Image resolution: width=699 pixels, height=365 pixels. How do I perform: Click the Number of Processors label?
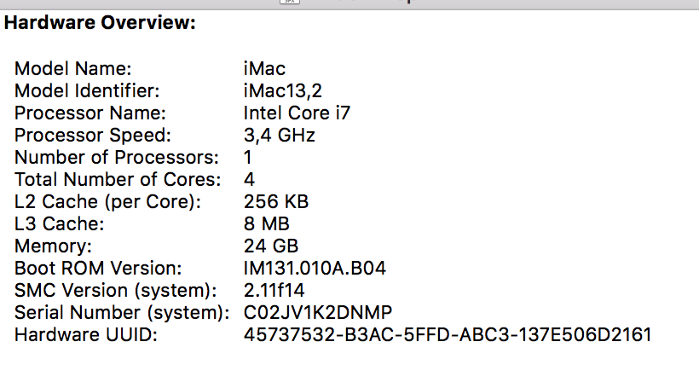[117, 157]
